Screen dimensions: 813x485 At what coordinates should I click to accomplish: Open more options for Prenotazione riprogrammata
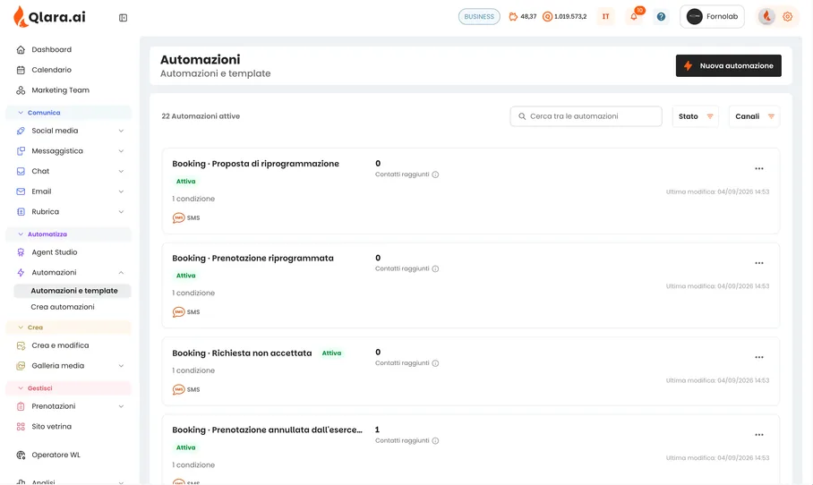[x=759, y=263]
